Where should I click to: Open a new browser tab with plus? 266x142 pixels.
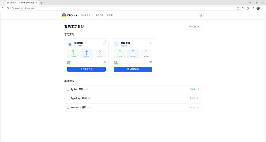click(41, 3)
